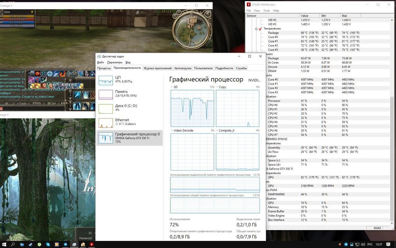Click the character's yellow star icon
Image resolution: width=396 pixels, height=248 pixels.
click(32, 12)
